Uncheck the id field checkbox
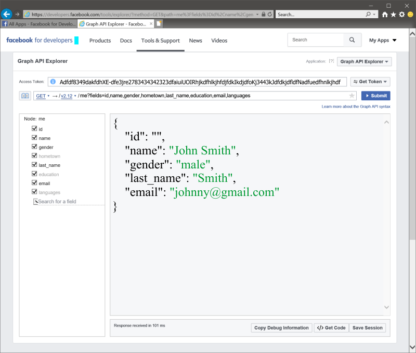 coord(34,128)
